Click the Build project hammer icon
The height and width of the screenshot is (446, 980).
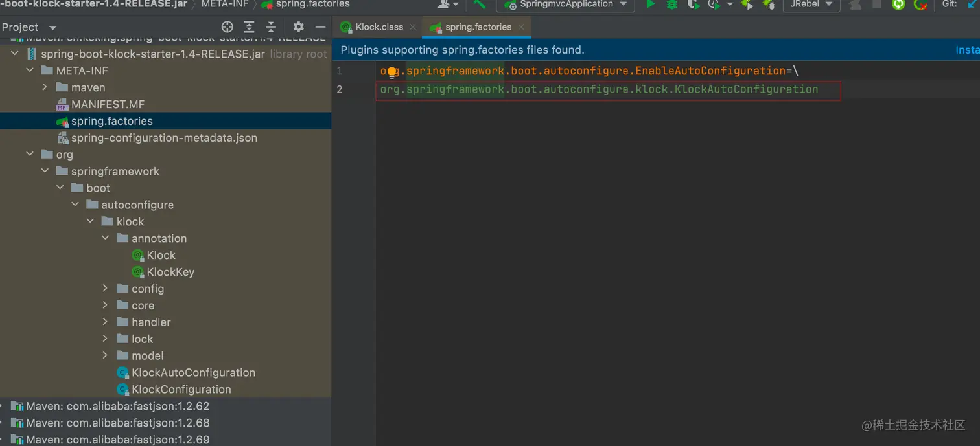tap(479, 5)
